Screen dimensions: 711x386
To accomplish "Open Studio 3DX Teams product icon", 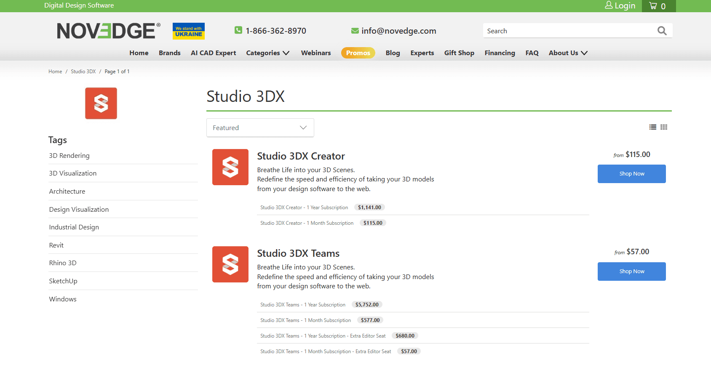I will (230, 264).
